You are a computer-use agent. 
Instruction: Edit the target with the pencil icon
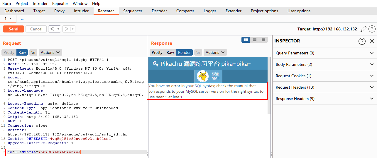pos(364,29)
